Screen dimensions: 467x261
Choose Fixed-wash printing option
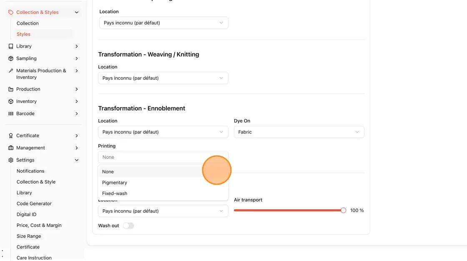click(163, 193)
